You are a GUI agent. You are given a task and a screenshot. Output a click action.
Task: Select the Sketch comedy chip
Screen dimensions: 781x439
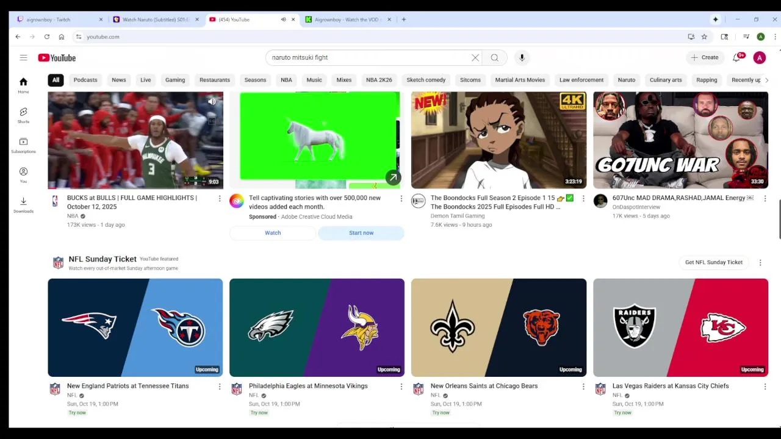tap(426, 80)
